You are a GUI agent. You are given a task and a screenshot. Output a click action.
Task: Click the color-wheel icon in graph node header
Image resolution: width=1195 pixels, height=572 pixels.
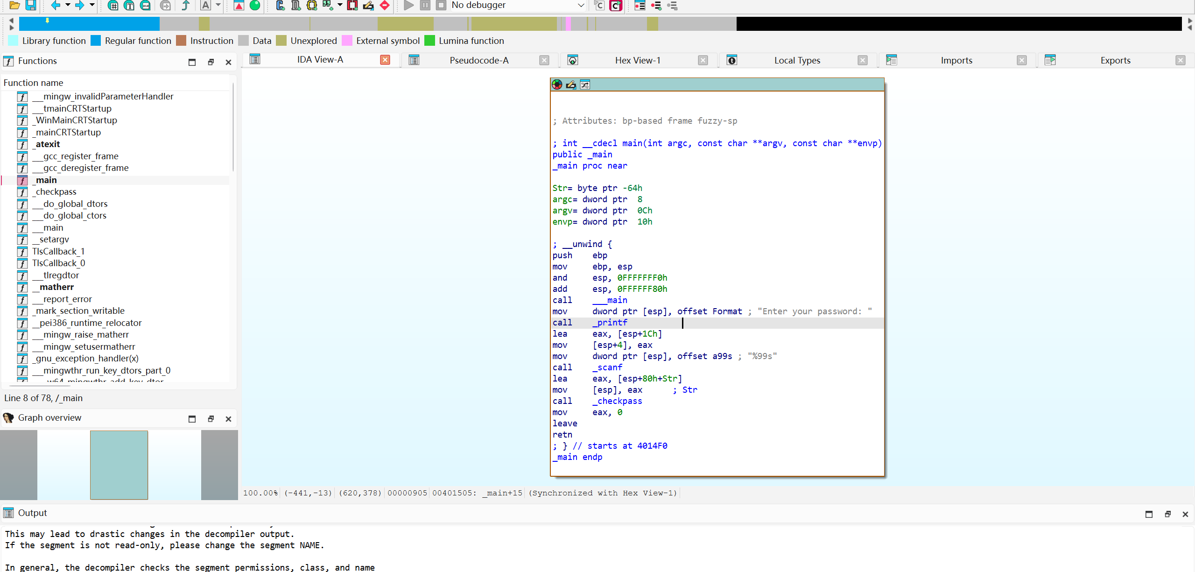click(557, 85)
